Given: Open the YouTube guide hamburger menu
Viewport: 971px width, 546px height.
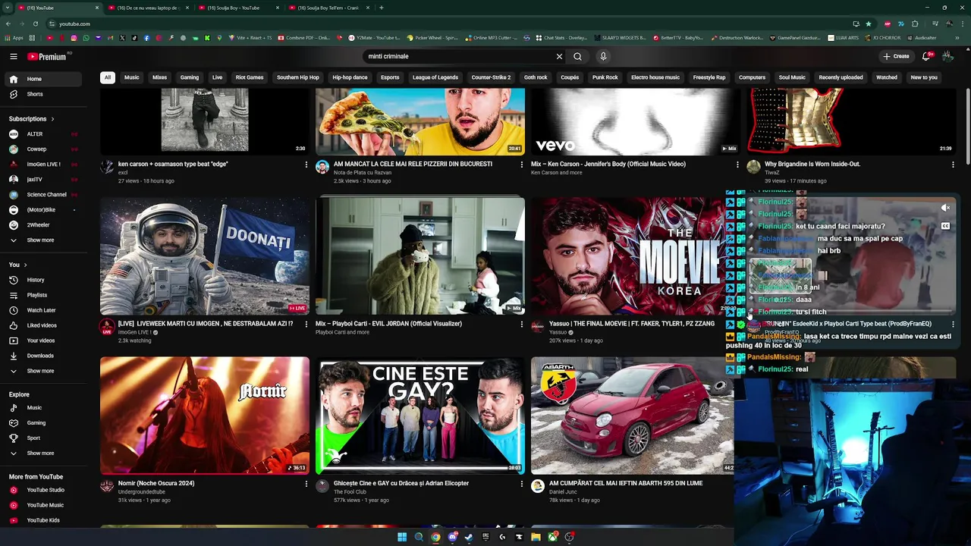Looking at the screenshot, I should 14,56.
